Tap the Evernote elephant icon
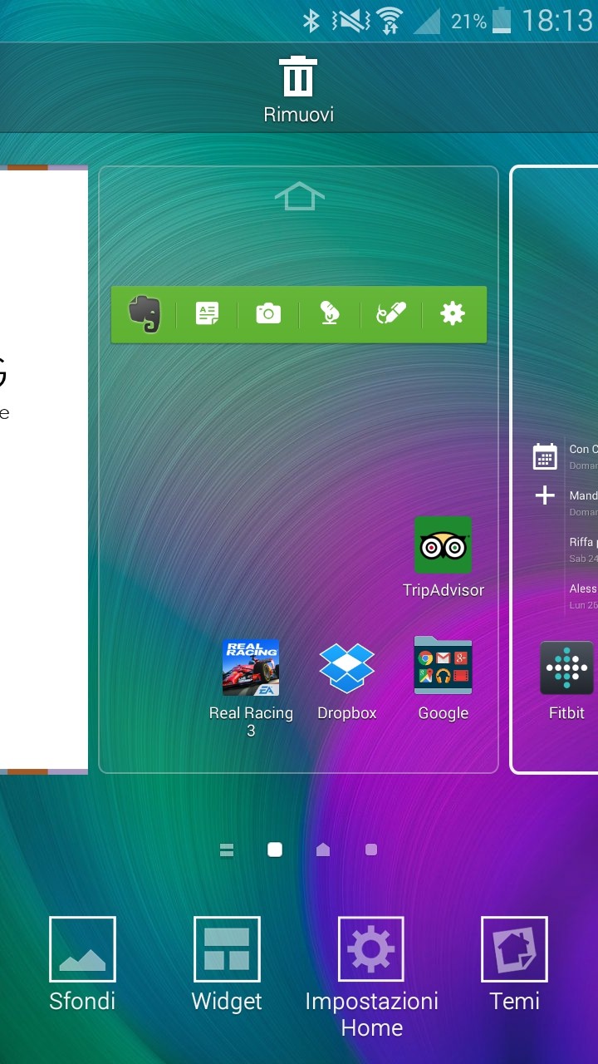The image size is (598, 1064). (x=145, y=314)
